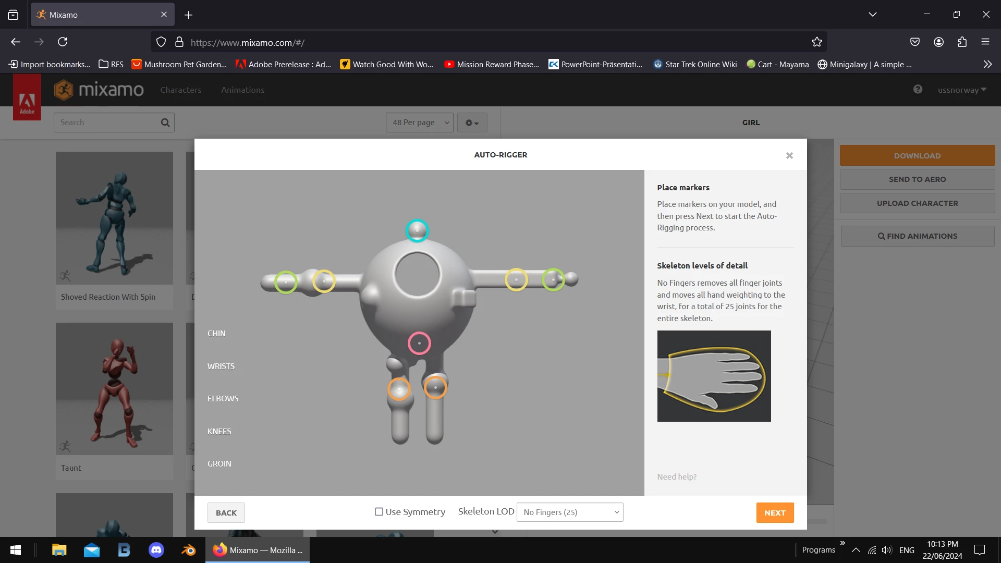The height and width of the screenshot is (563, 1001).
Task: Select the right yellow elbow marker
Action: [516, 280]
